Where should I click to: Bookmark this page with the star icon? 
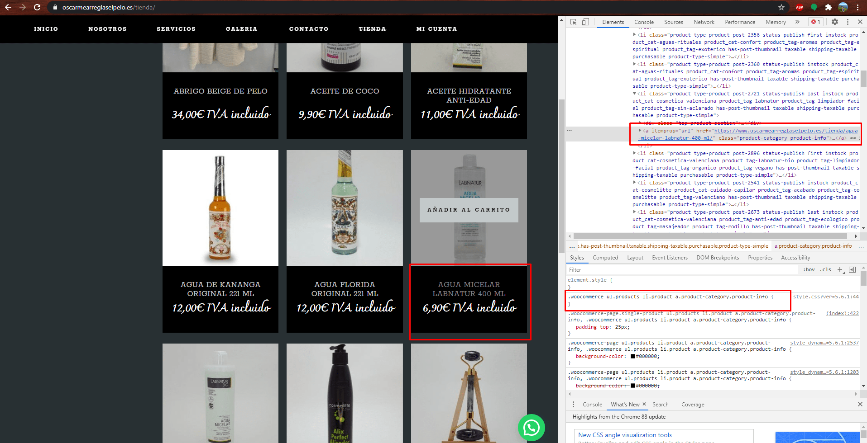(781, 7)
